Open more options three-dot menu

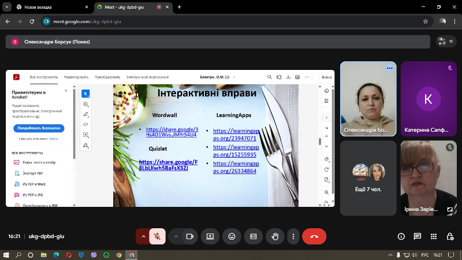tap(293, 236)
